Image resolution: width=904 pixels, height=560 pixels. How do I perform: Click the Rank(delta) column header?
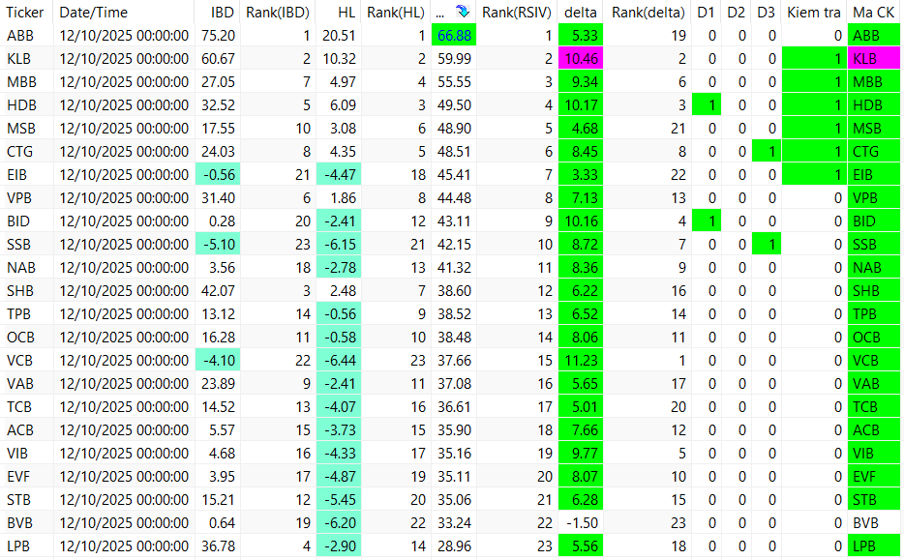tap(648, 13)
